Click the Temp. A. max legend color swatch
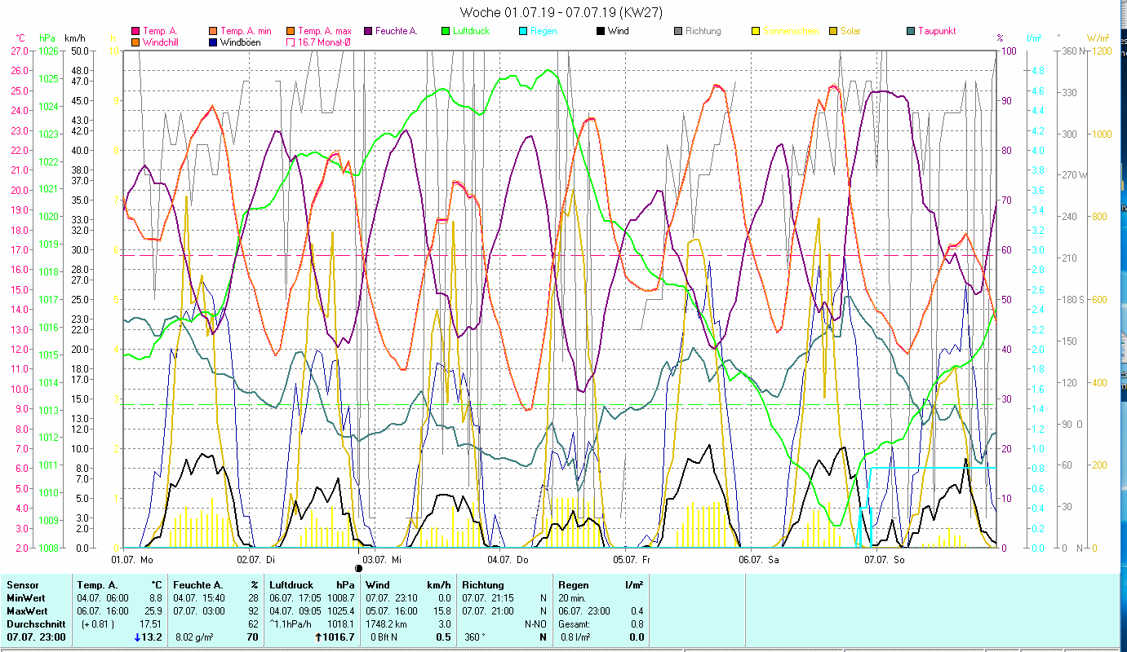Screen dimensions: 1127x652 pyautogui.click(x=291, y=32)
